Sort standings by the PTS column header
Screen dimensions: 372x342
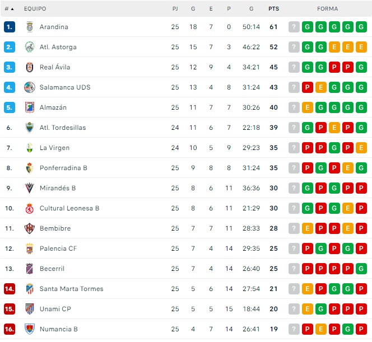(273, 9)
